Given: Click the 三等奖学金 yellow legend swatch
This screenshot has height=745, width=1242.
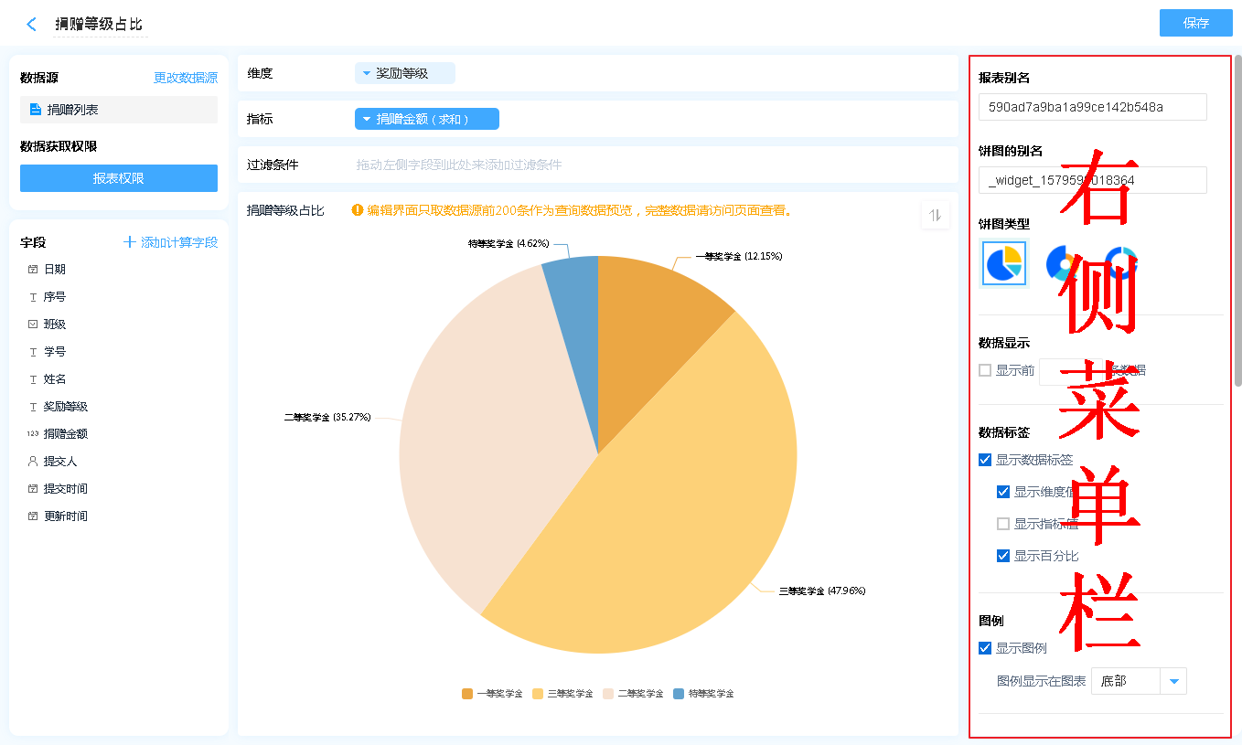Looking at the screenshot, I should 539,694.
